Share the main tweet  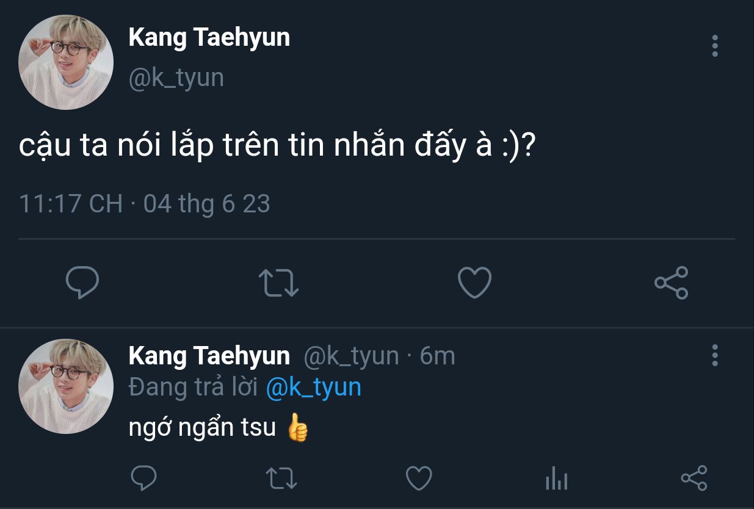pos(671,283)
